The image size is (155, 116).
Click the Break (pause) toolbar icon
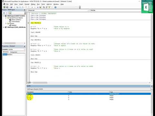(x=35, y=7)
